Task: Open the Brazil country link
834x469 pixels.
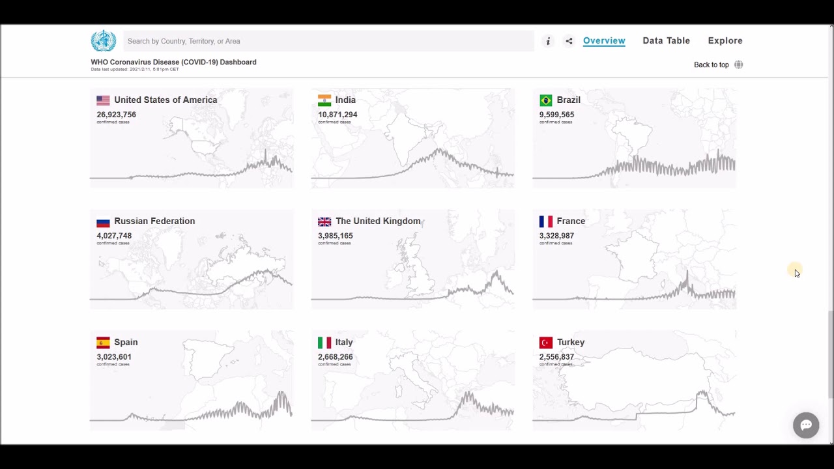Action: 569,100
